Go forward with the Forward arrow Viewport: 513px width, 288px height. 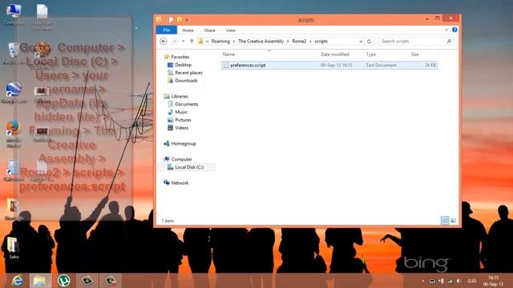point(175,42)
